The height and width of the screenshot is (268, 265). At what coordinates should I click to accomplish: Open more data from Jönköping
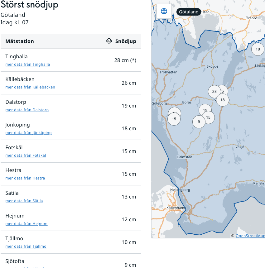click(x=28, y=133)
